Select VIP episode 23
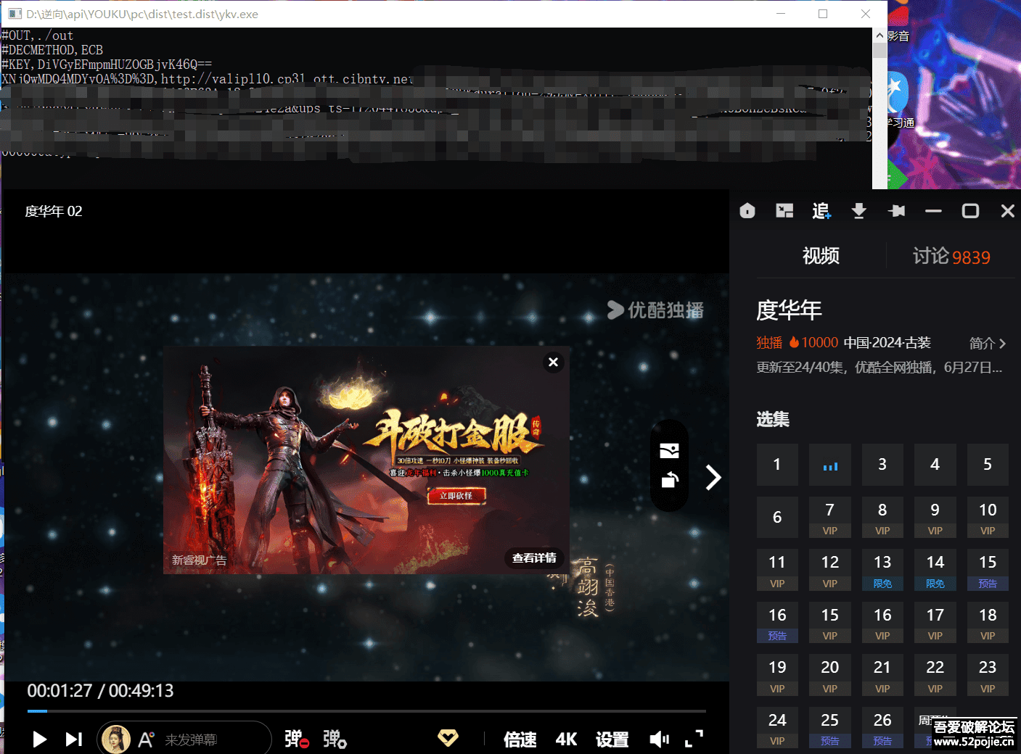This screenshot has height=754, width=1021. [x=988, y=675]
